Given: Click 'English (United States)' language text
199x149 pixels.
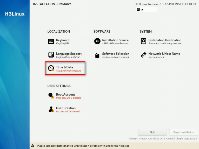Looking at the screenshot, I should coord(68,57).
